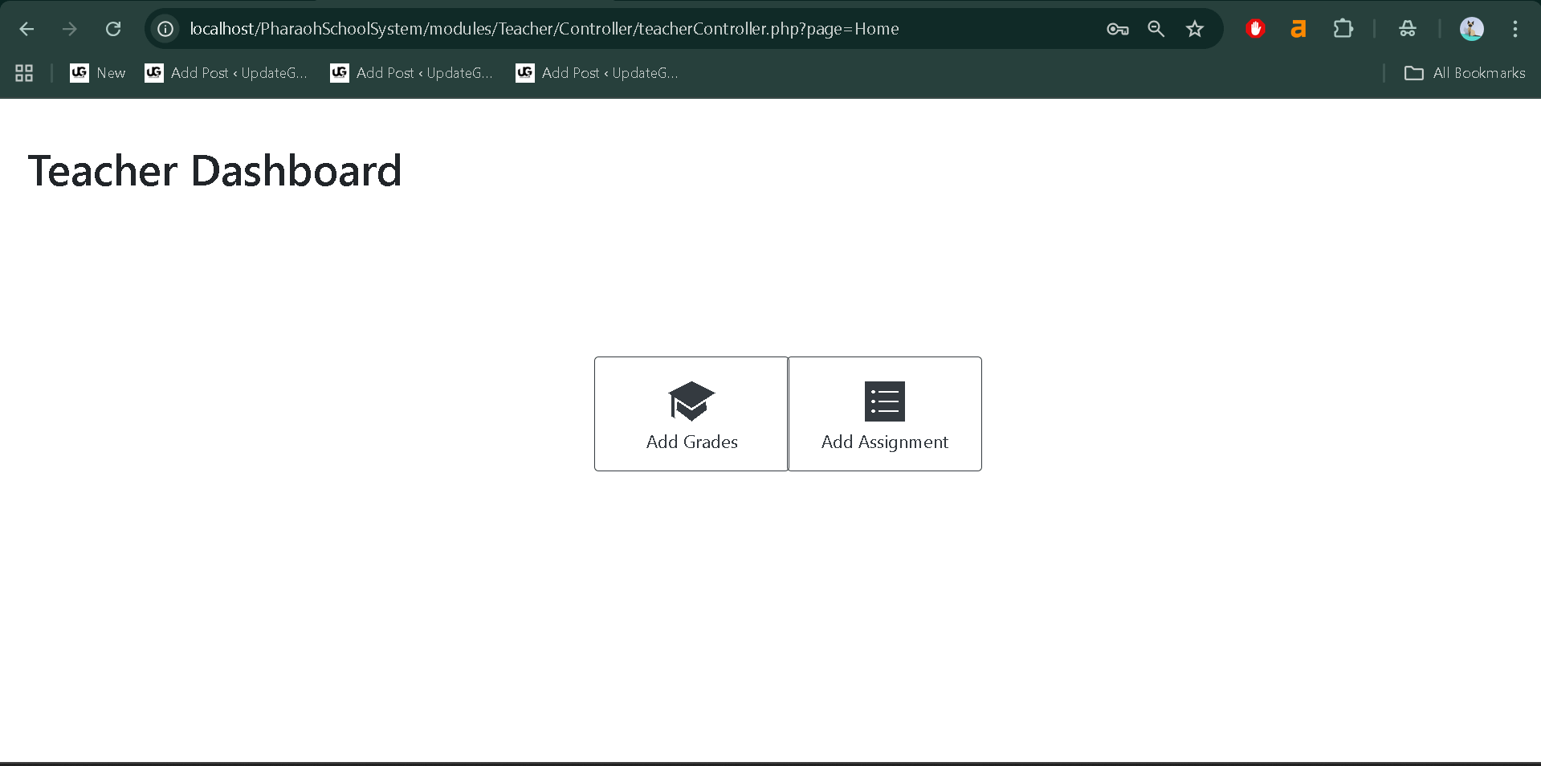The width and height of the screenshot is (1541, 766).
Task: Click the Add Grades card
Action: [x=691, y=414]
